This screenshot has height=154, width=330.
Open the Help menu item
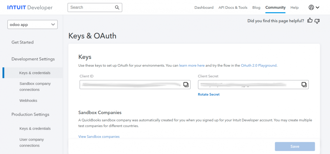tap(295, 7)
